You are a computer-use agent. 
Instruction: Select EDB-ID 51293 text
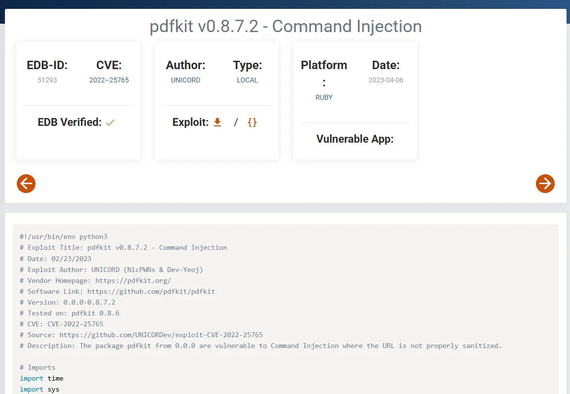pos(47,80)
